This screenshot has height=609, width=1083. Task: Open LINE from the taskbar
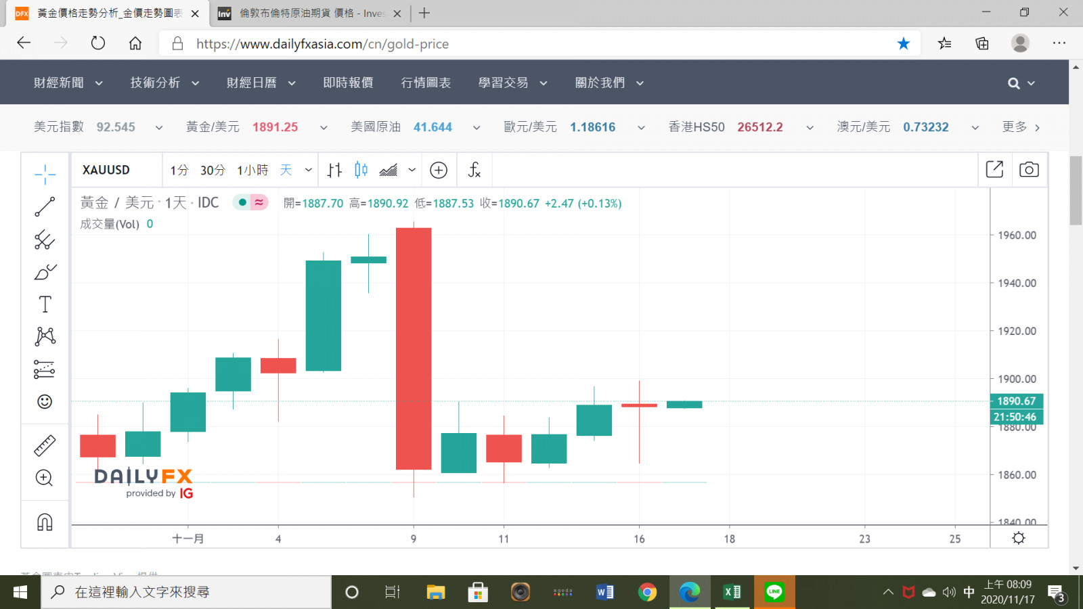coord(774,592)
